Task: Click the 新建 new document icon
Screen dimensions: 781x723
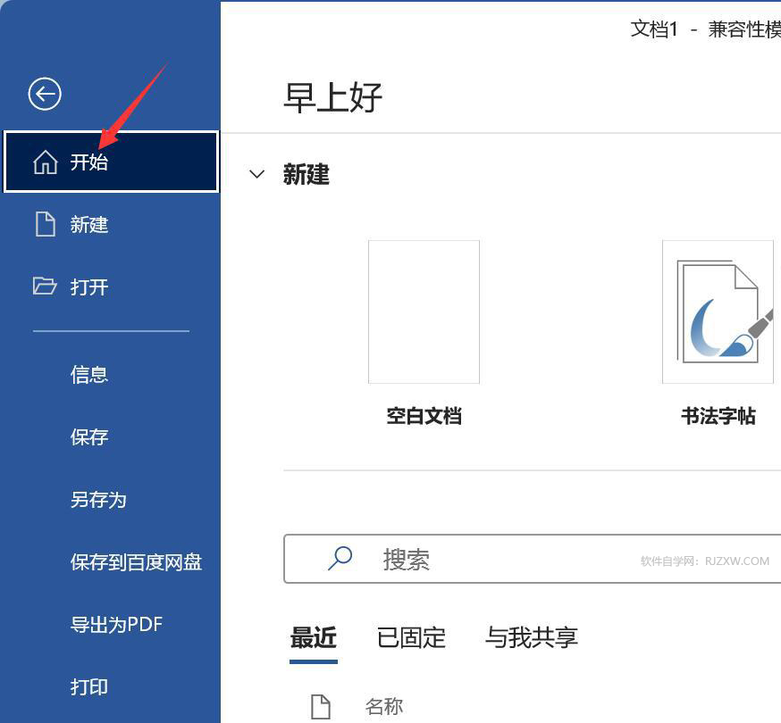Action: (47, 225)
